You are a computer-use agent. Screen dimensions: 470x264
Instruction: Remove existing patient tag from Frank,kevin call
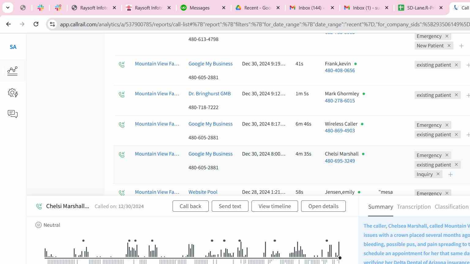pos(456,65)
